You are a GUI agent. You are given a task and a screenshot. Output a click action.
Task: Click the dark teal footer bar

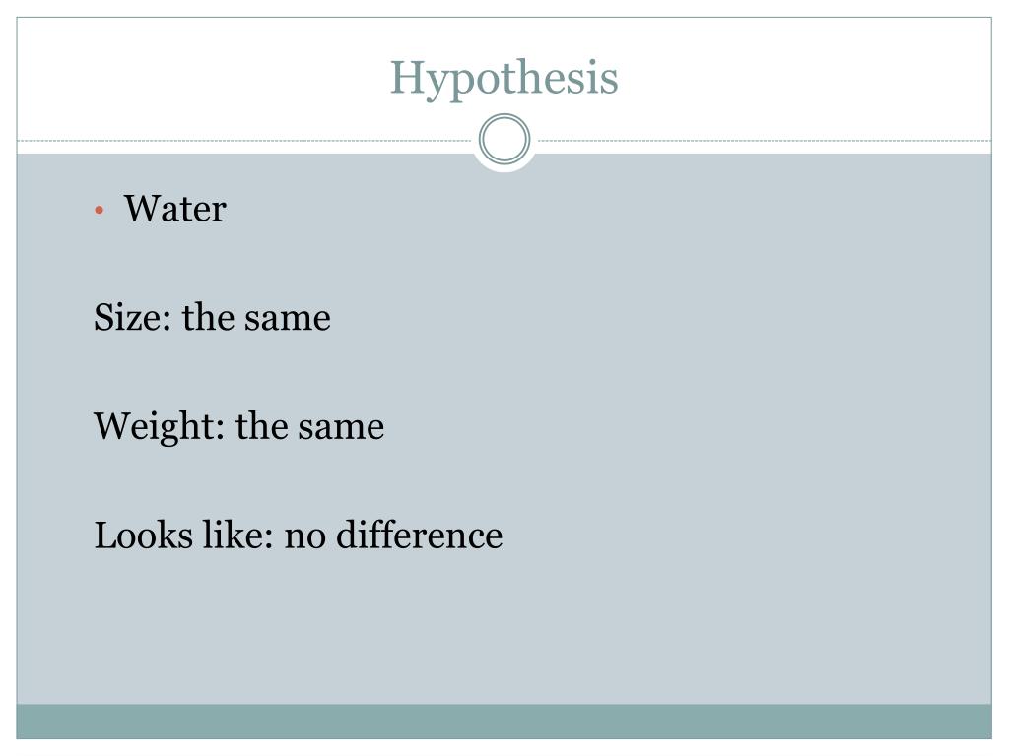[x=504, y=722]
